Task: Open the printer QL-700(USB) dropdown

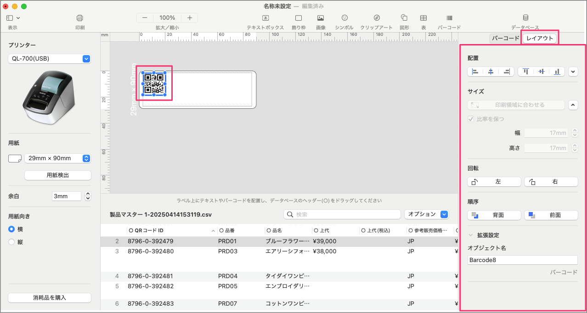Action: (x=50, y=59)
